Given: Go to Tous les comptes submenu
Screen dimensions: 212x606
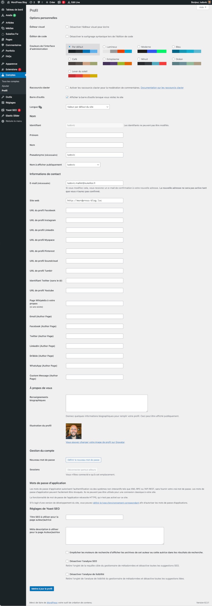Looking at the screenshot, I should point(11,81).
